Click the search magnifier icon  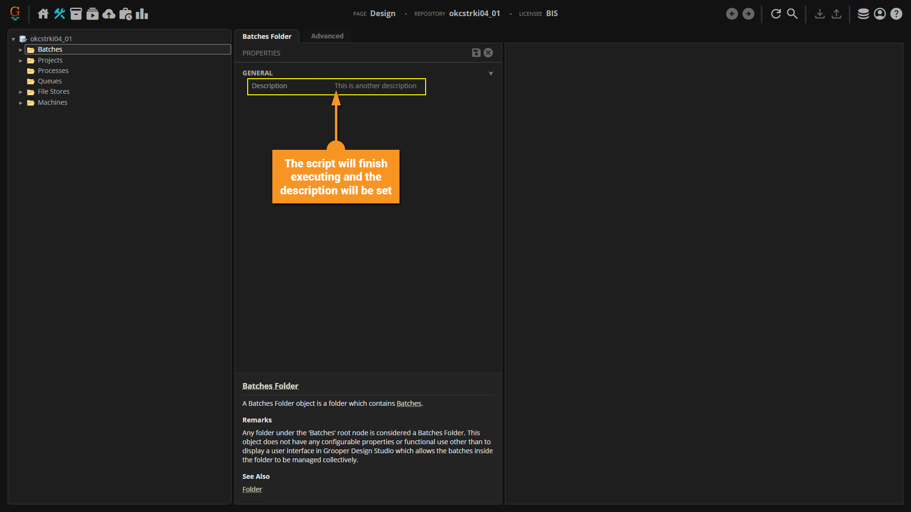792,14
